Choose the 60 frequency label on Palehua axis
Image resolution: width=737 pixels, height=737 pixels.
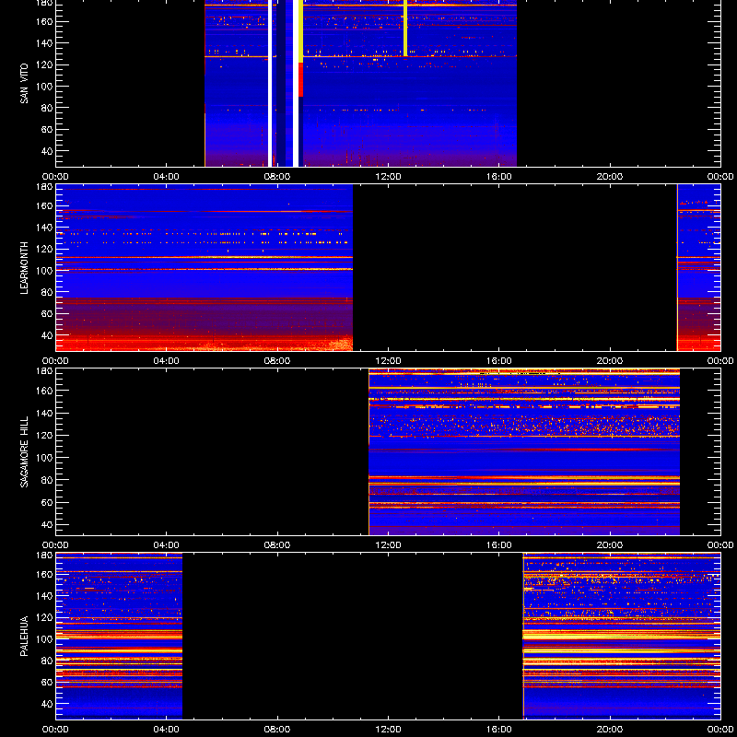pyautogui.click(x=47, y=682)
